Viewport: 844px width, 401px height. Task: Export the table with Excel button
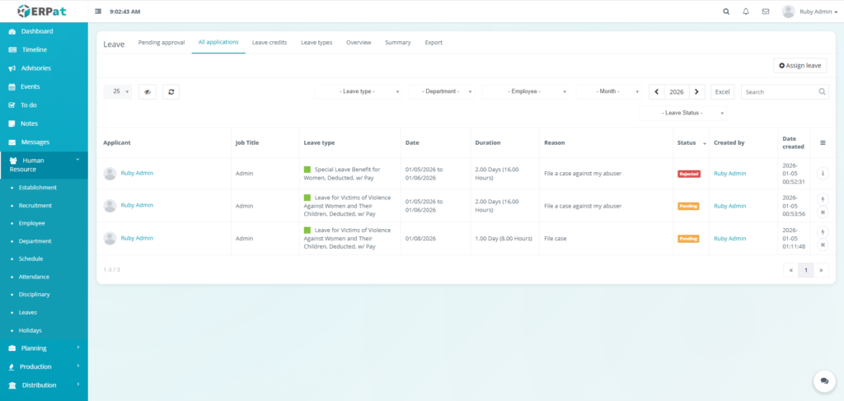pyautogui.click(x=722, y=92)
